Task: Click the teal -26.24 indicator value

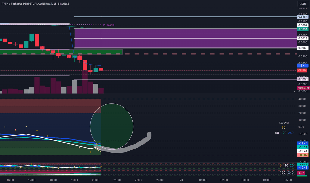Action: coord(303,147)
